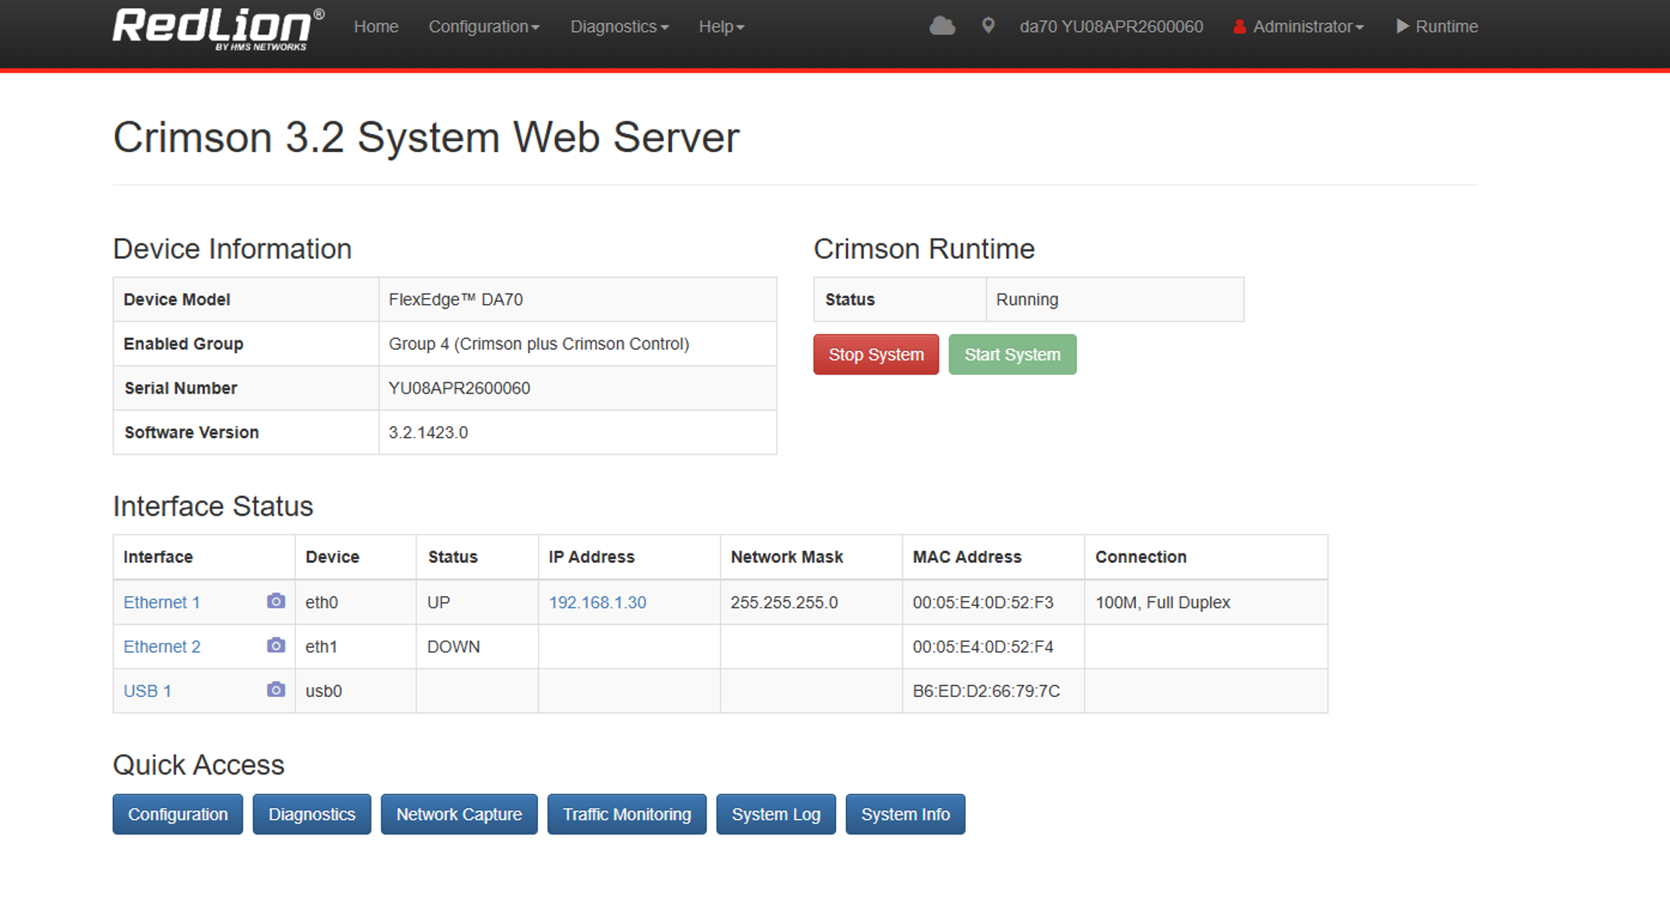Click the software version 3.2.1423.0

pos(428,433)
